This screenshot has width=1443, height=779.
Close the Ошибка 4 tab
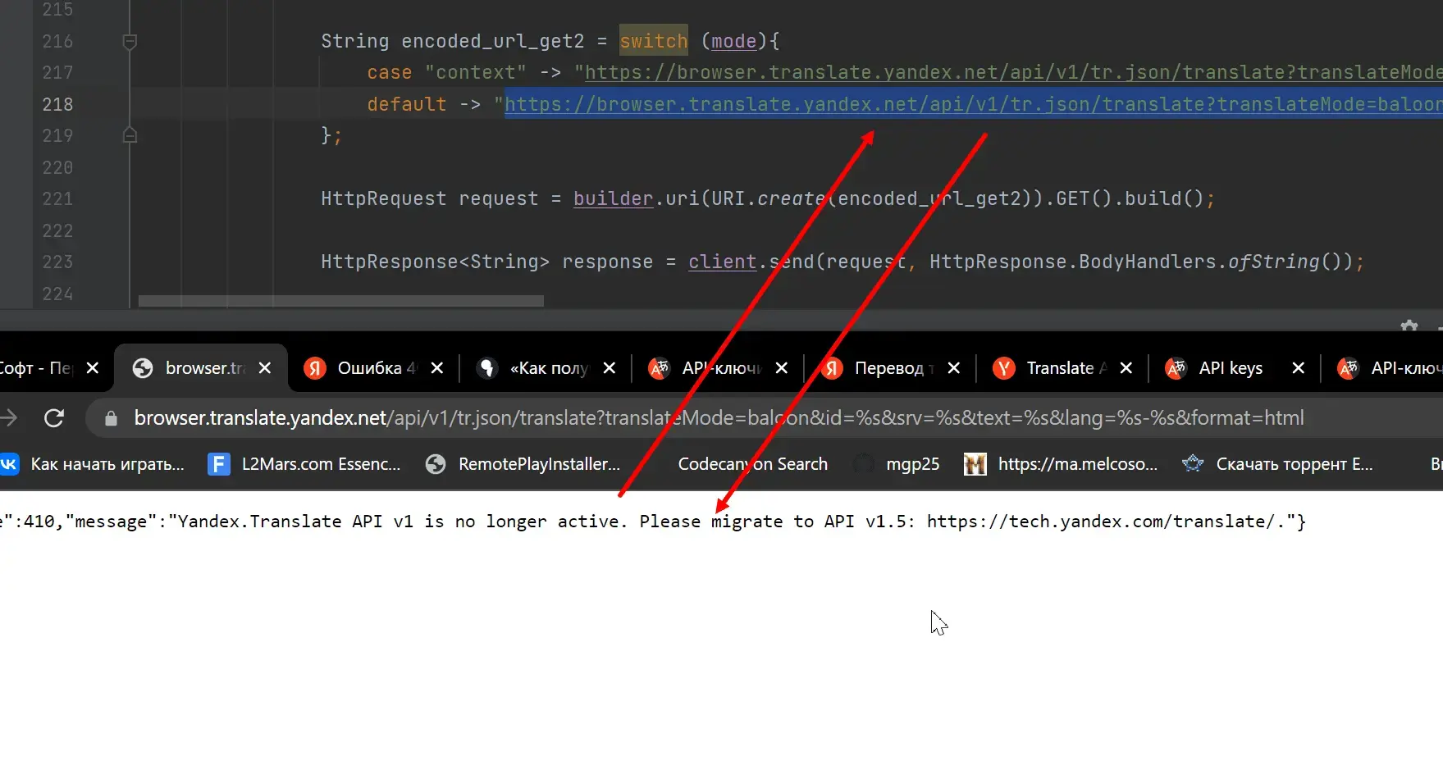point(437,368)
